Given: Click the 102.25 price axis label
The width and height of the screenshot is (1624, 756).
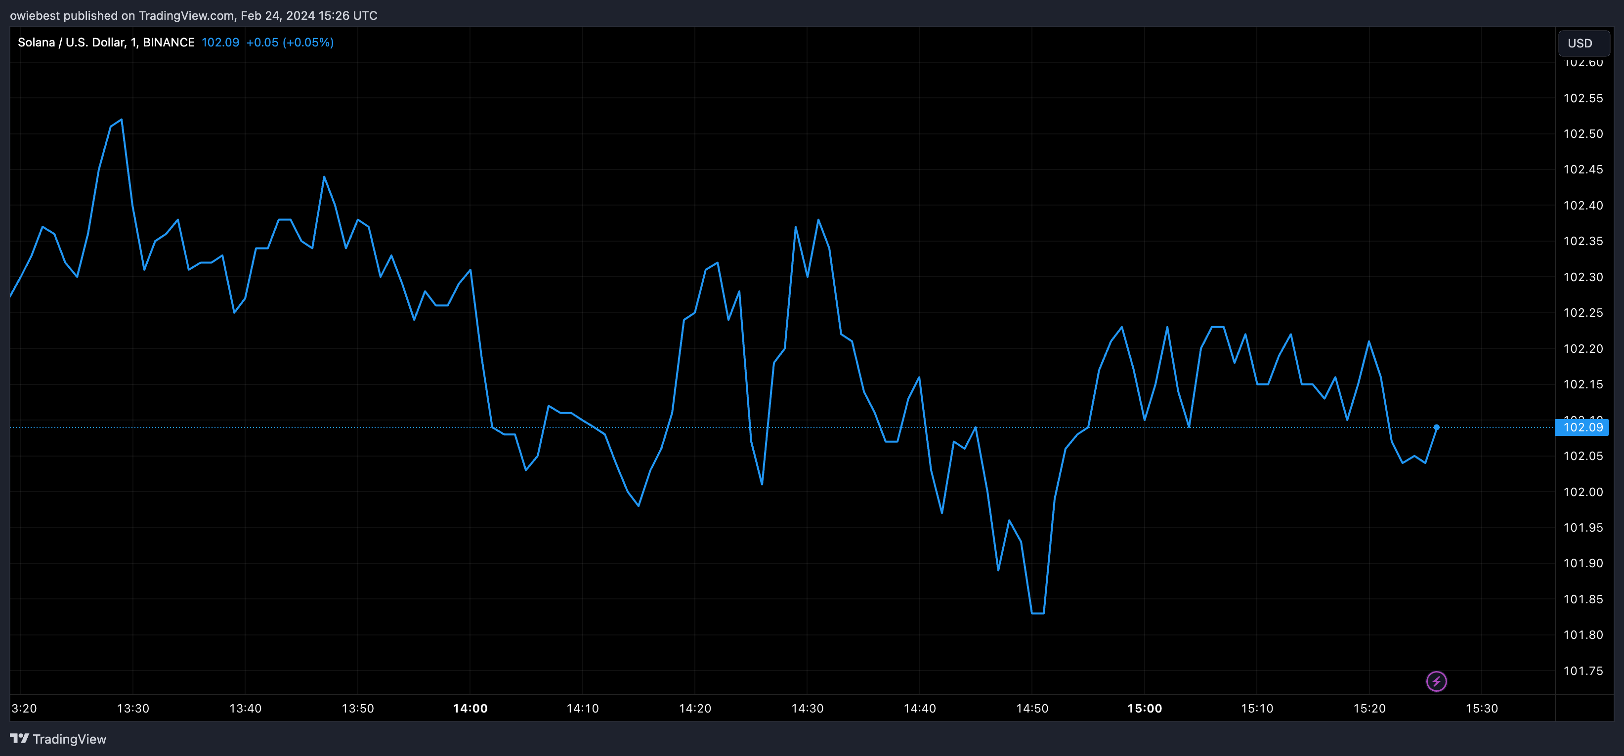Looking at the screenshot, I should tap(1583, 313).
